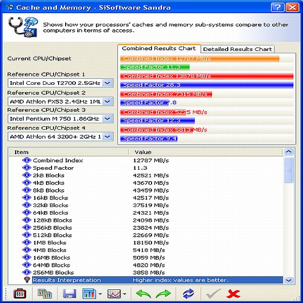Click the bar chart options icon
The width and height of the screenshot is (303, 303).
tap(89, 294)
